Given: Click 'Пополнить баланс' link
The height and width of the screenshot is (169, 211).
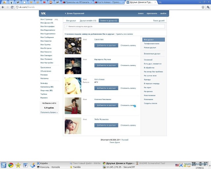Looking at the screenshot, I should [49, 113].
